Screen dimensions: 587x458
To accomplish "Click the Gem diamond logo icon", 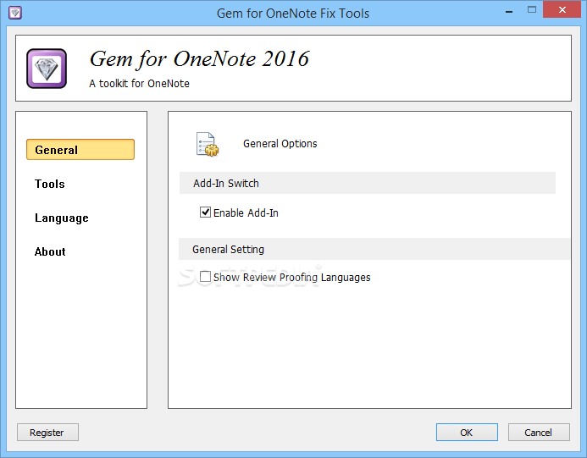I will click(x=47, y=69).
